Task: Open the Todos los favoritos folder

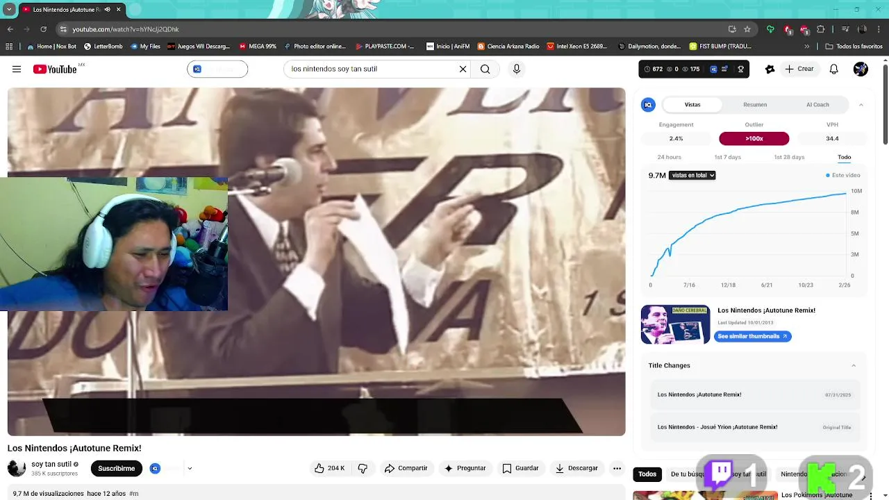Action: pyautogui.click(x=854, y=47)
